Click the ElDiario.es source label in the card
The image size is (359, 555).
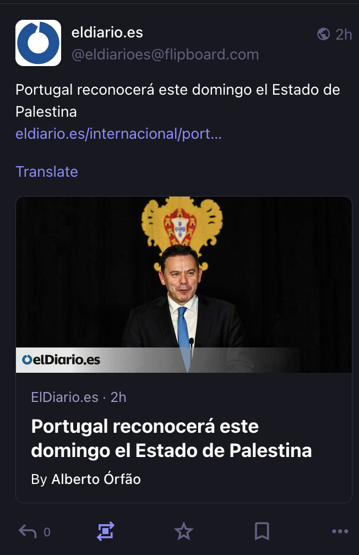[x=64, y=397]
